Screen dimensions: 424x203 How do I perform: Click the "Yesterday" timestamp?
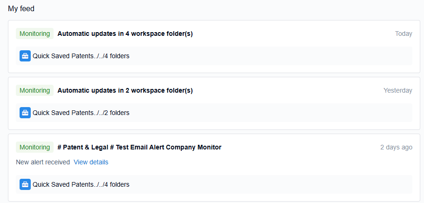pyautogui.click(x=397, y=90)
